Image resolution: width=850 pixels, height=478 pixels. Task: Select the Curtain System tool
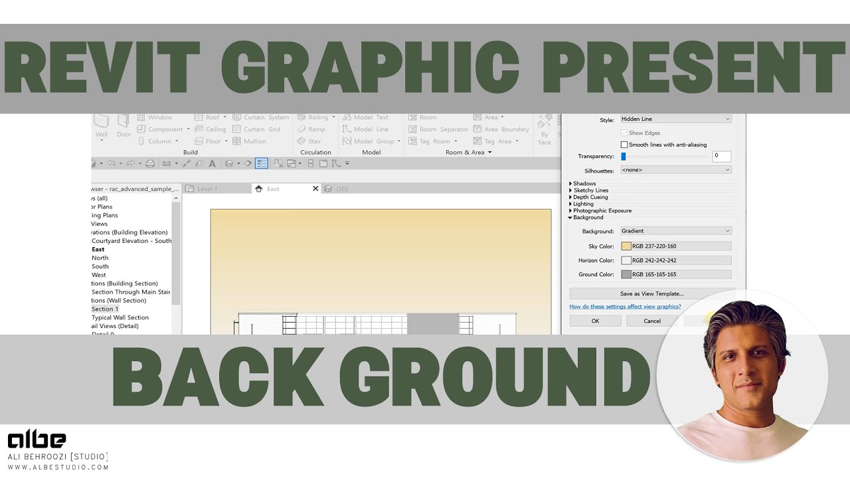coord(261,118)
